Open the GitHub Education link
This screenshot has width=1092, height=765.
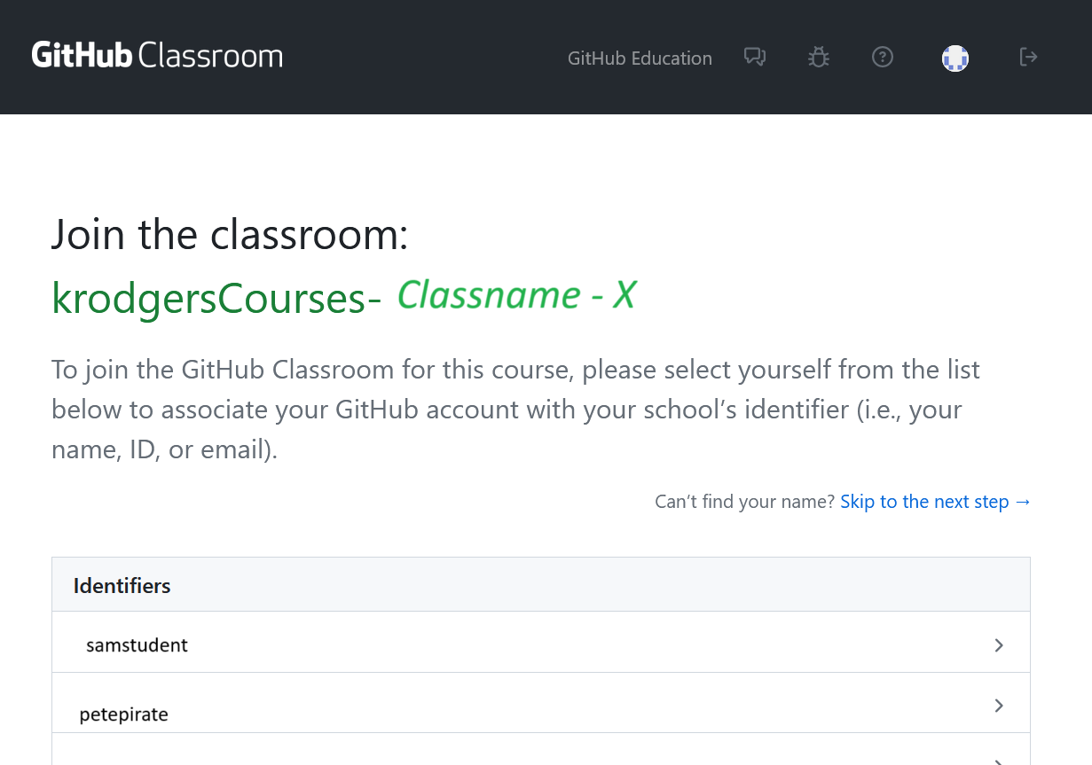[640, 59]
